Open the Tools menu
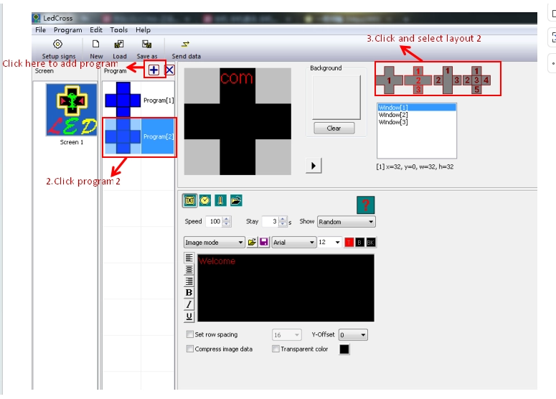 pyautogui.click(x=118, y=30)
